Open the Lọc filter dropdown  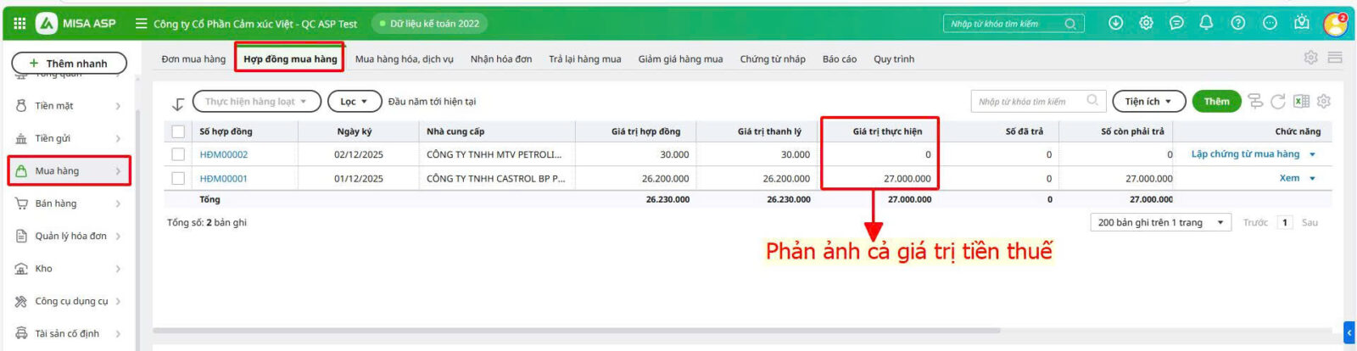pyautogui.click(x=354, y=102)
